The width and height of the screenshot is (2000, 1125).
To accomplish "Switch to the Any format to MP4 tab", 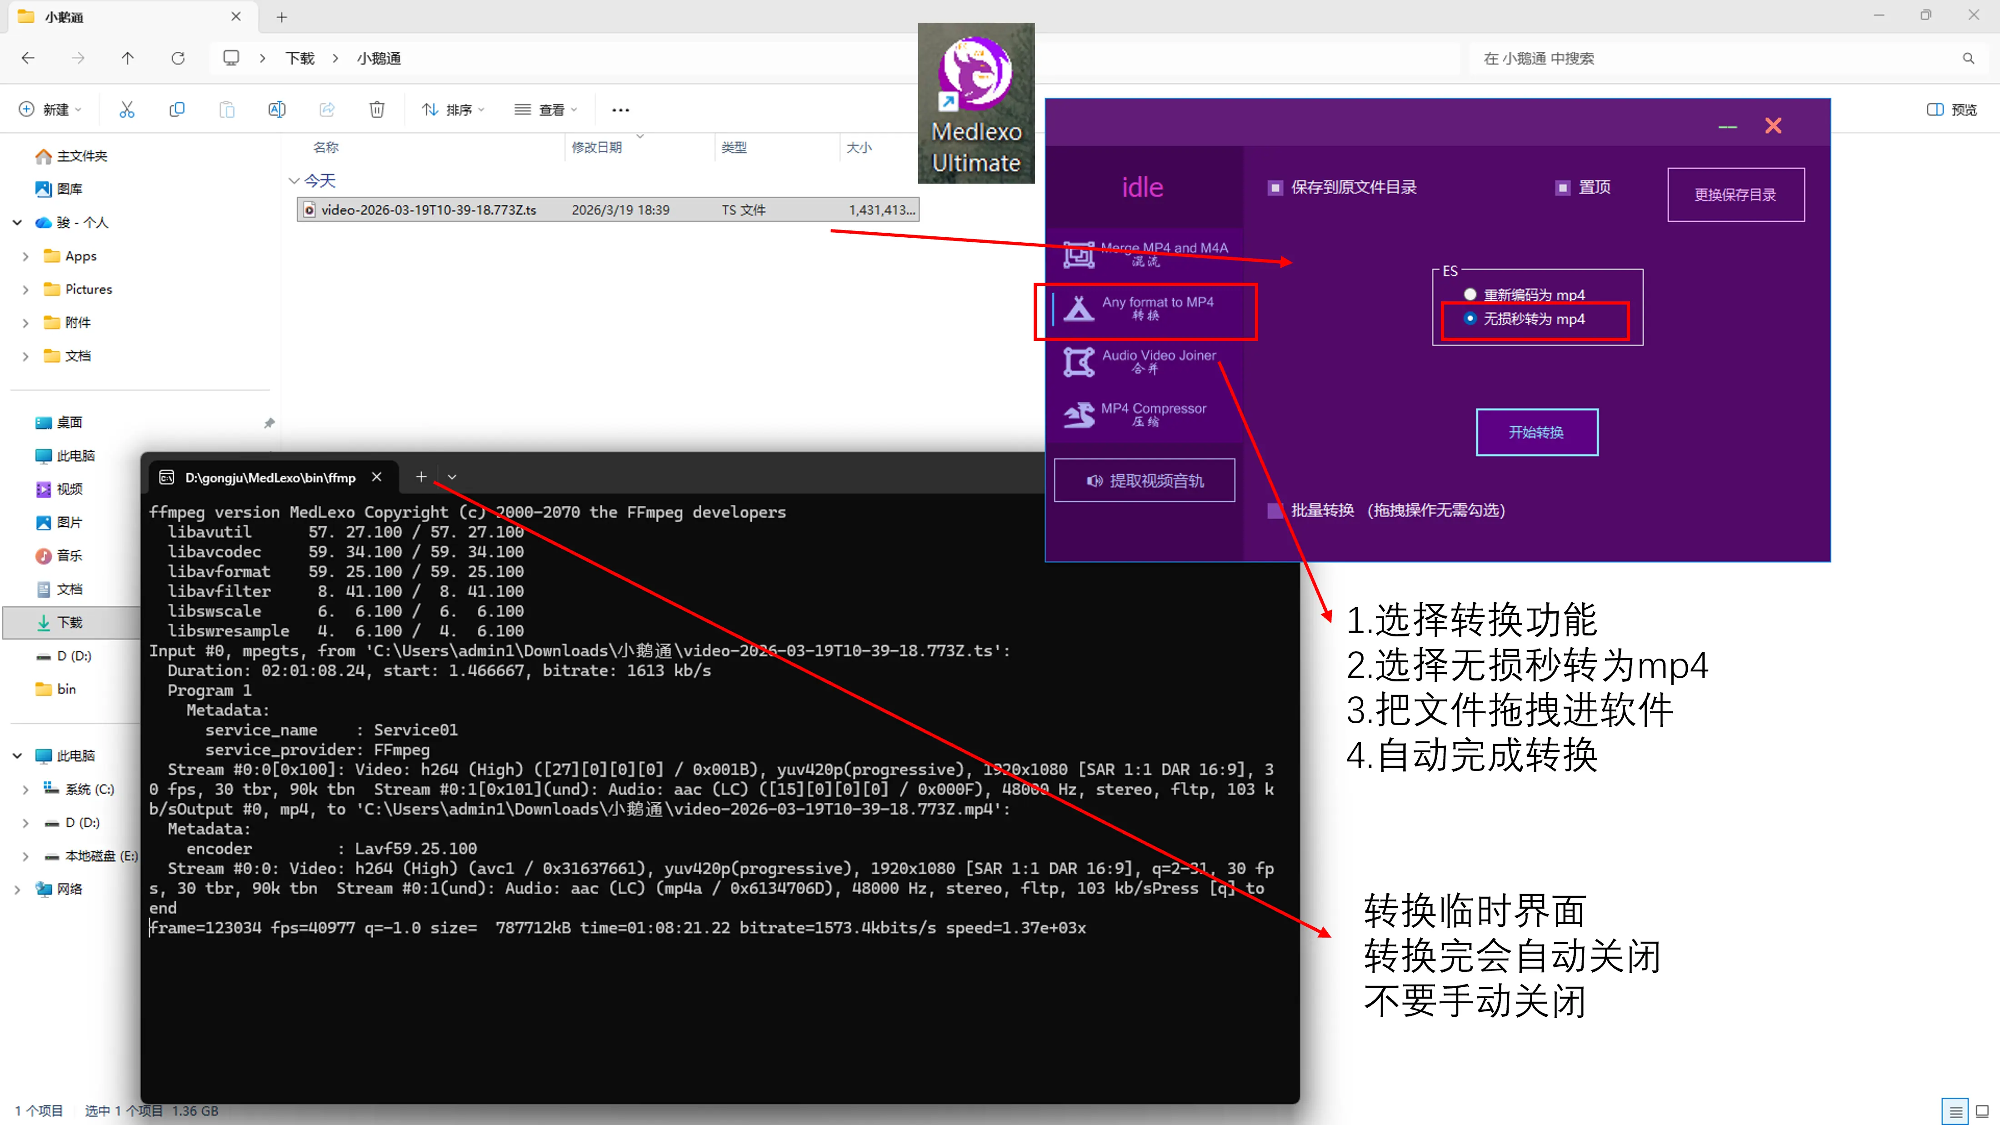I will (x=1146, y=308).
